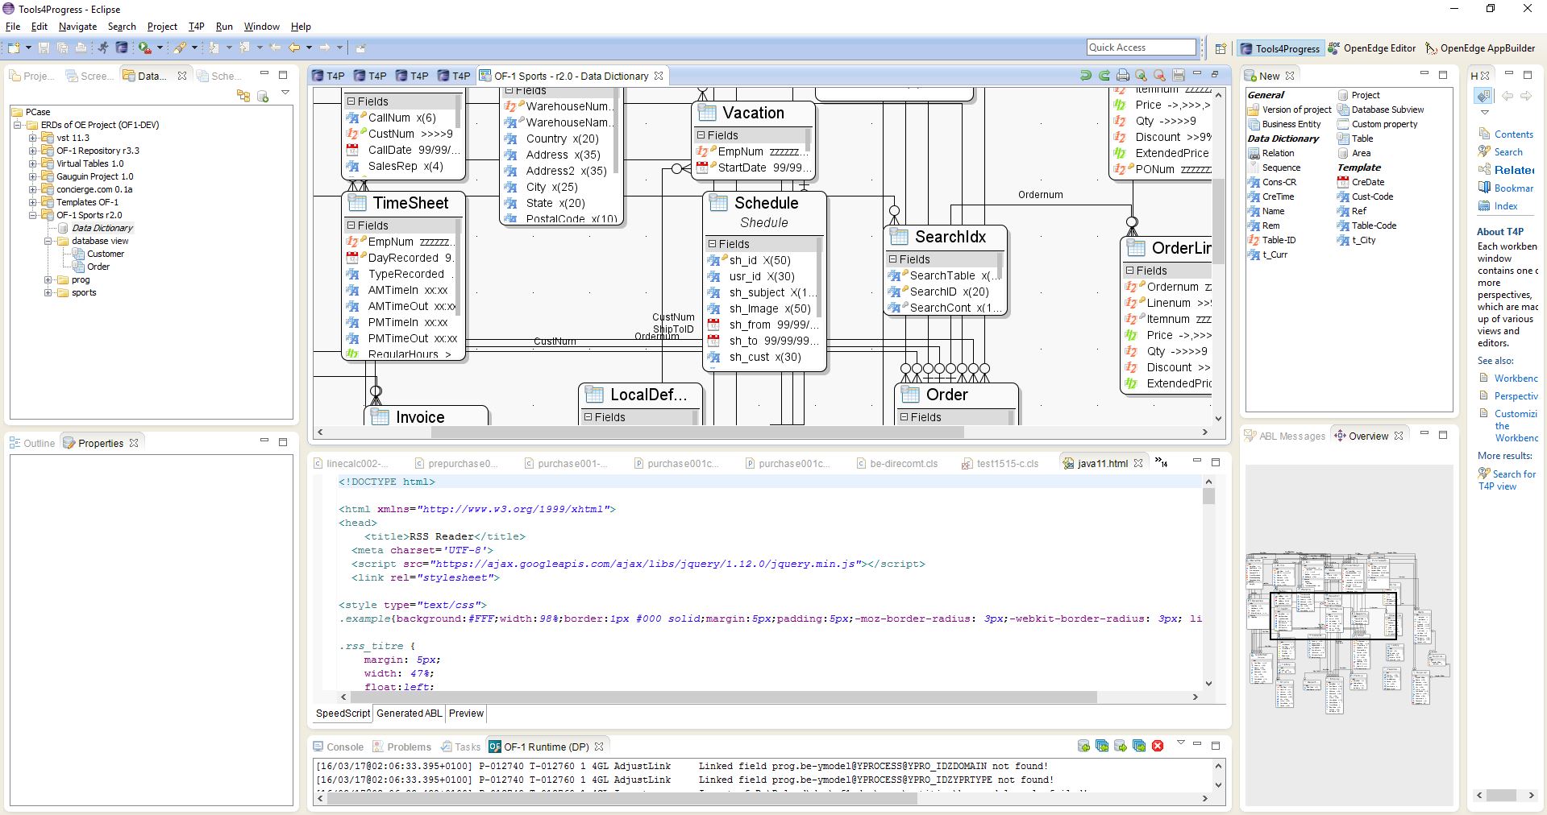The width and height of the screenshot is (1547, 815).
Task: Open the Navigate menu
Action: click(x=77, y=27)
